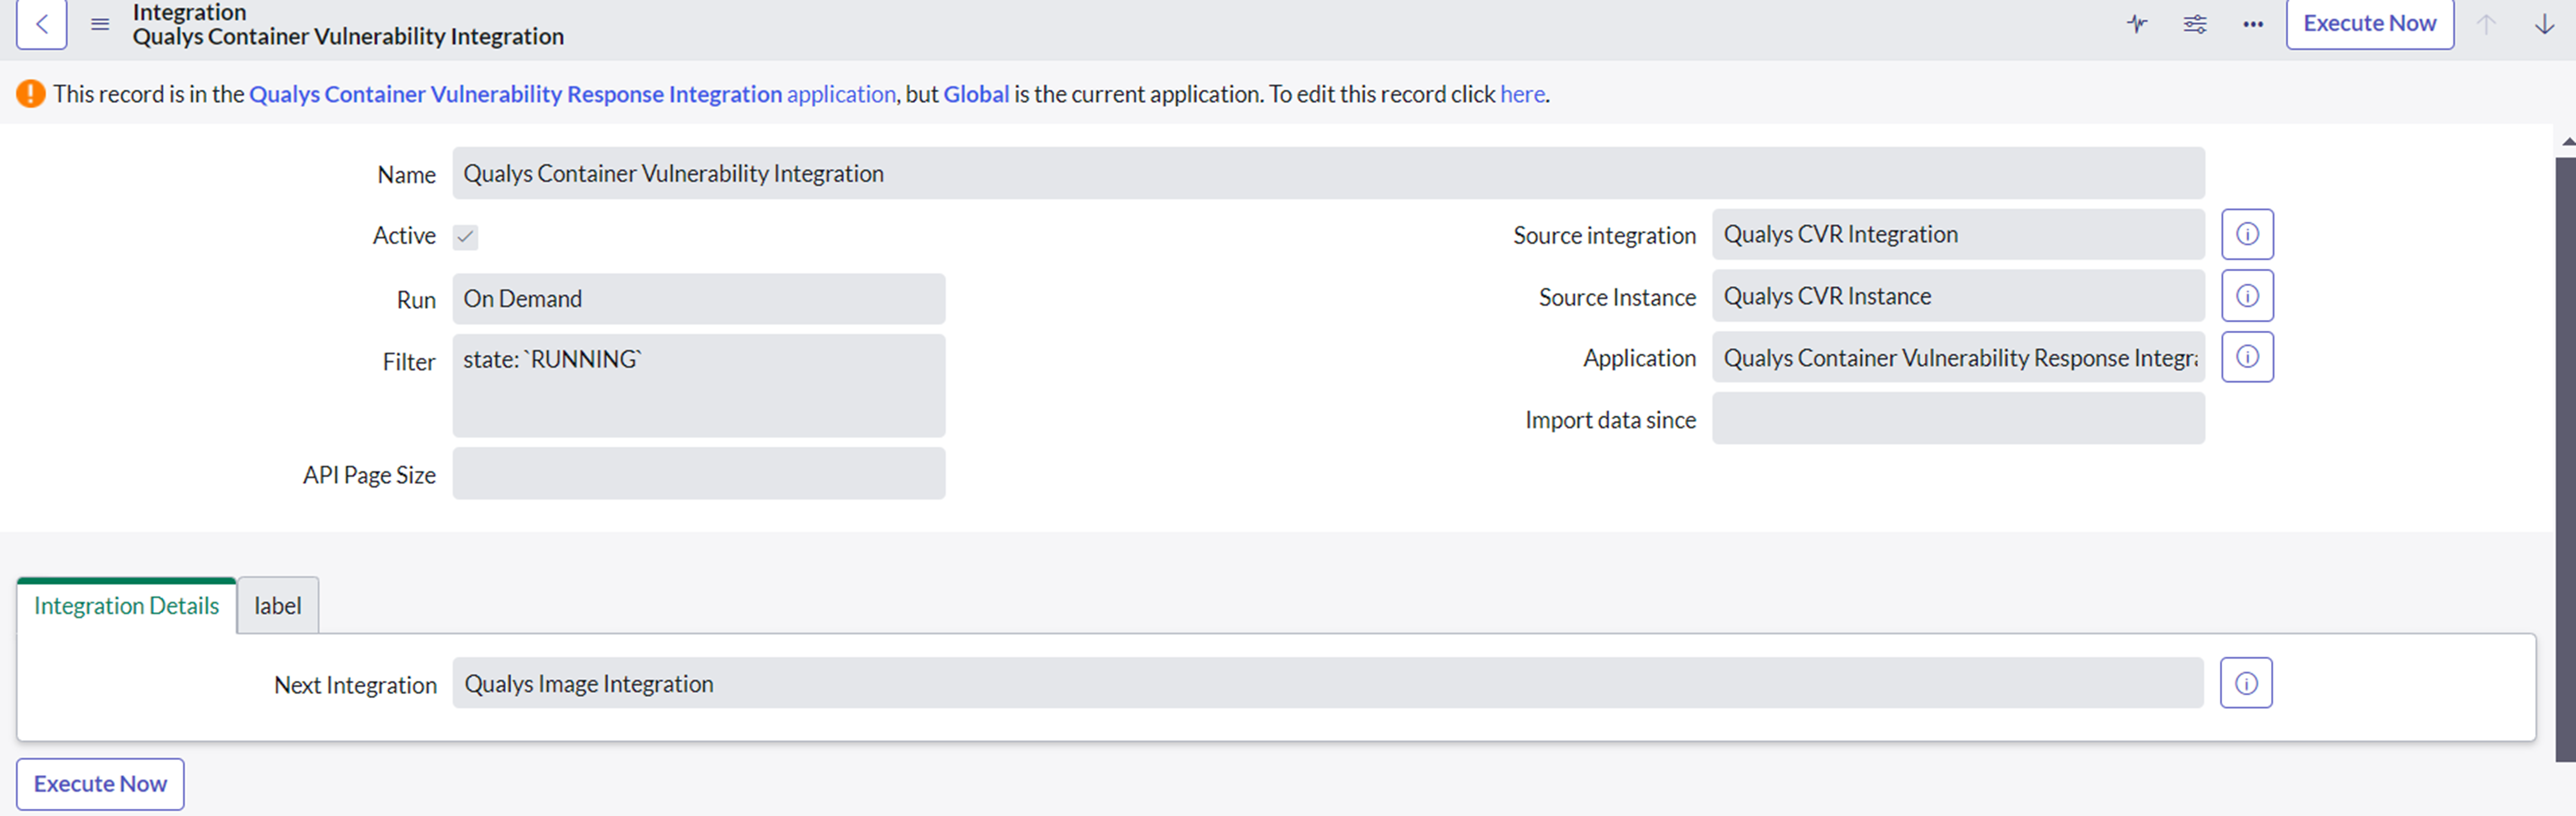Open more options ellipsis in header
Image resolution: width=2576 pixels, height=816 pixels.
click(x=2253, y=24)
